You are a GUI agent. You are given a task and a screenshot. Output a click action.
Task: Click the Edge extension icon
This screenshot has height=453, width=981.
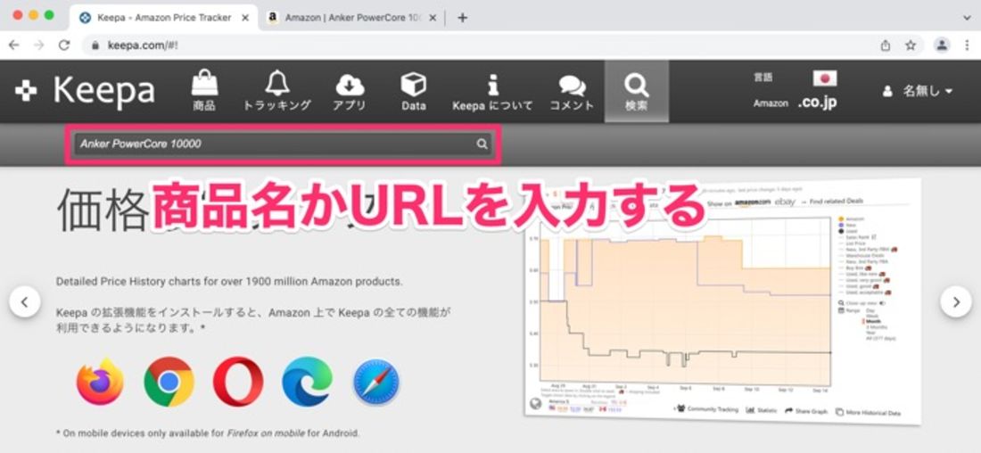pyautogui.click(x=307, y=381)
